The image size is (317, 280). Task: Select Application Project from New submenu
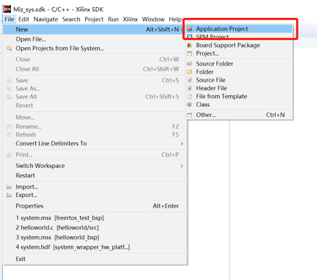(x=239, y=29)
